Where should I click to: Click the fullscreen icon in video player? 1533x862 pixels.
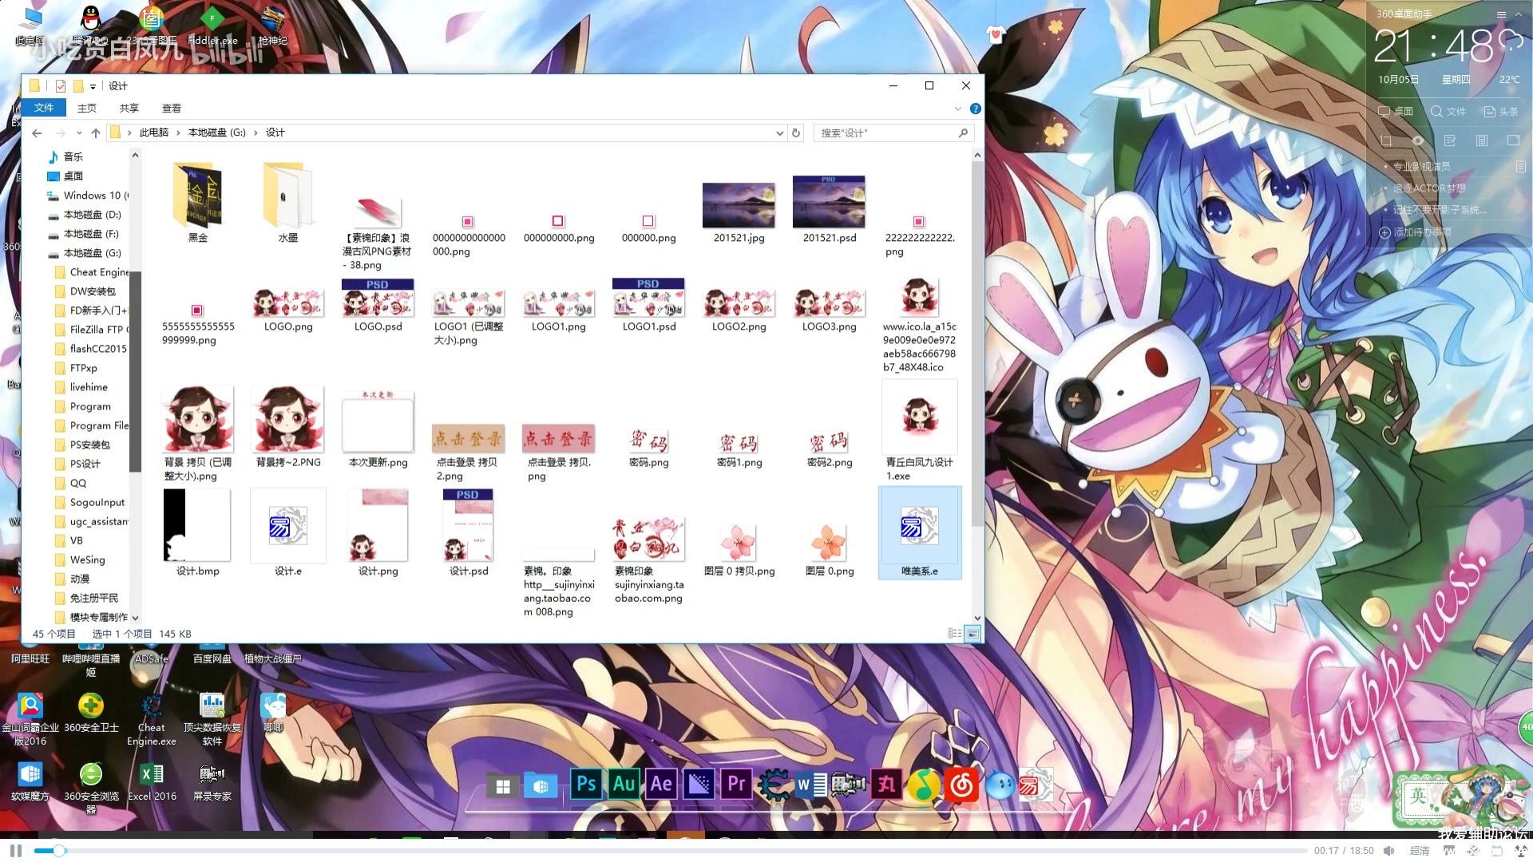tap(1520, 851)
